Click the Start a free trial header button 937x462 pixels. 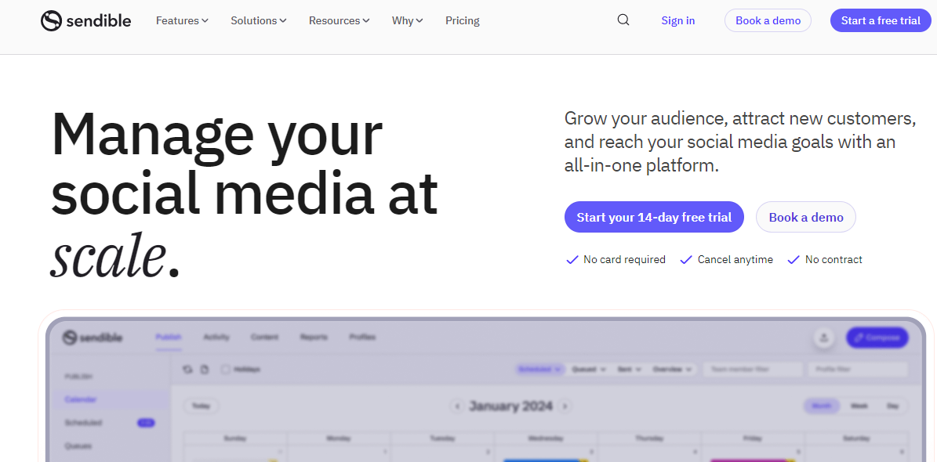coord(881,21)
